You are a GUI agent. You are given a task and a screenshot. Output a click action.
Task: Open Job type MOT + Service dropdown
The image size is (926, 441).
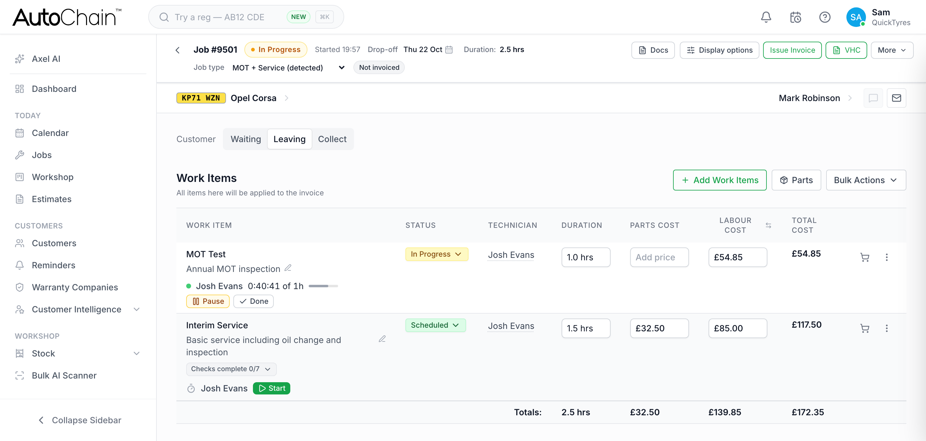click(x=289, y=68)
